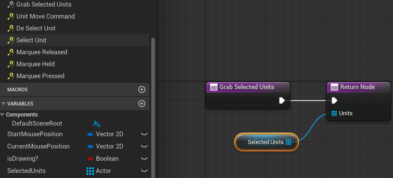Click the DefaultSceneRoot component type icon
This screenshot has width=393, height=178.
(96, 123)
